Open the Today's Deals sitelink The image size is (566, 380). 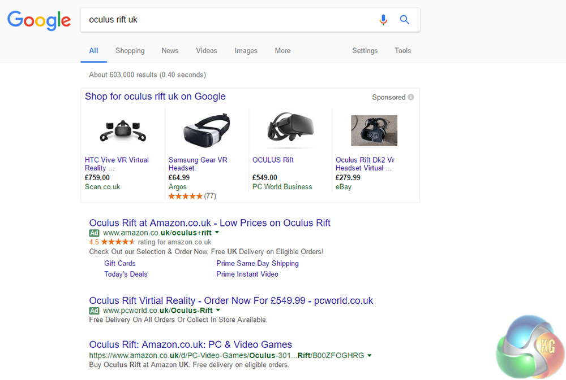126,274
